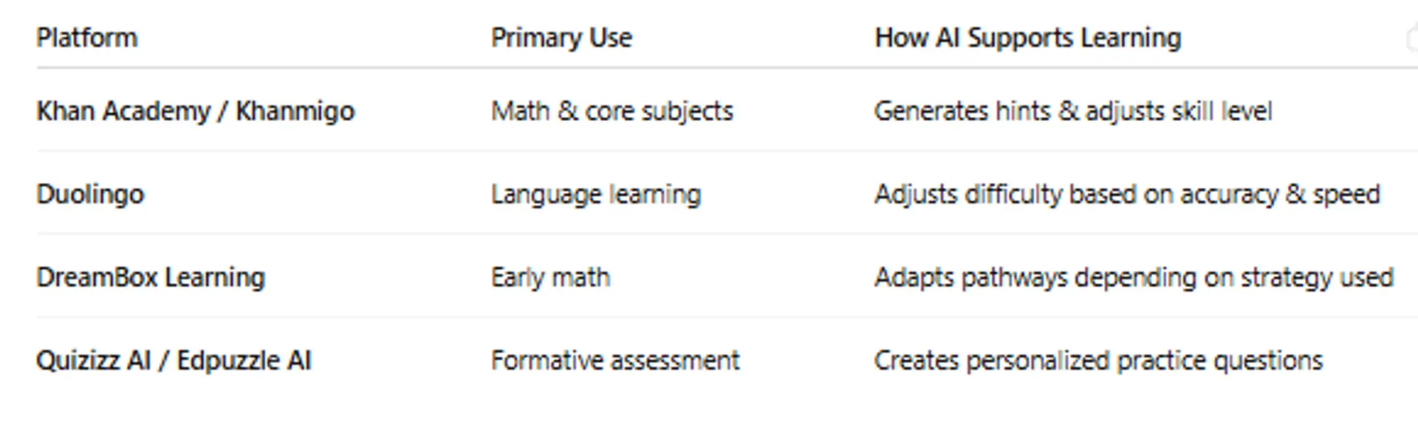Click the Primary Use column header
Screen dimensions: 1418x438
coord(561,38)
